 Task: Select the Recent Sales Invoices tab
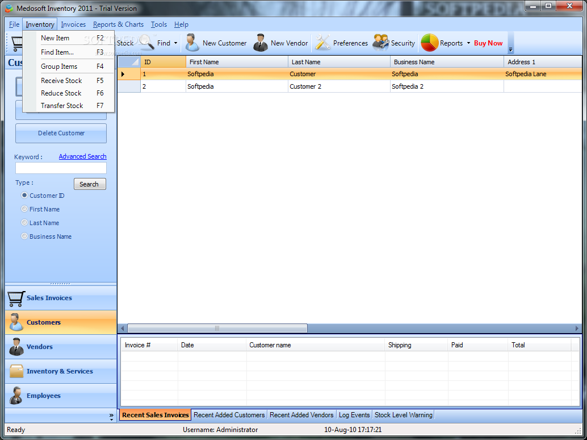click(156, 415)
